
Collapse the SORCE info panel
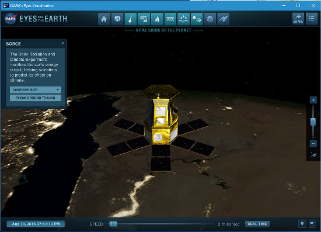[63, 43]
